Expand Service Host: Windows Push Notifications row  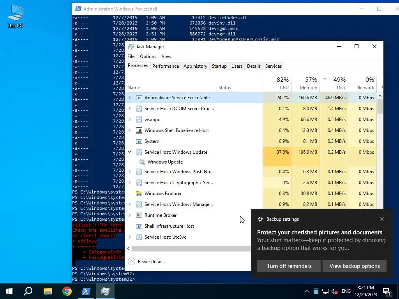[129, 172]
